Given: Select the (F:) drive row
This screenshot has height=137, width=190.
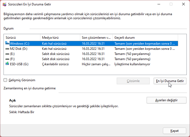Looking at the screenshot, I should (92, 59).
